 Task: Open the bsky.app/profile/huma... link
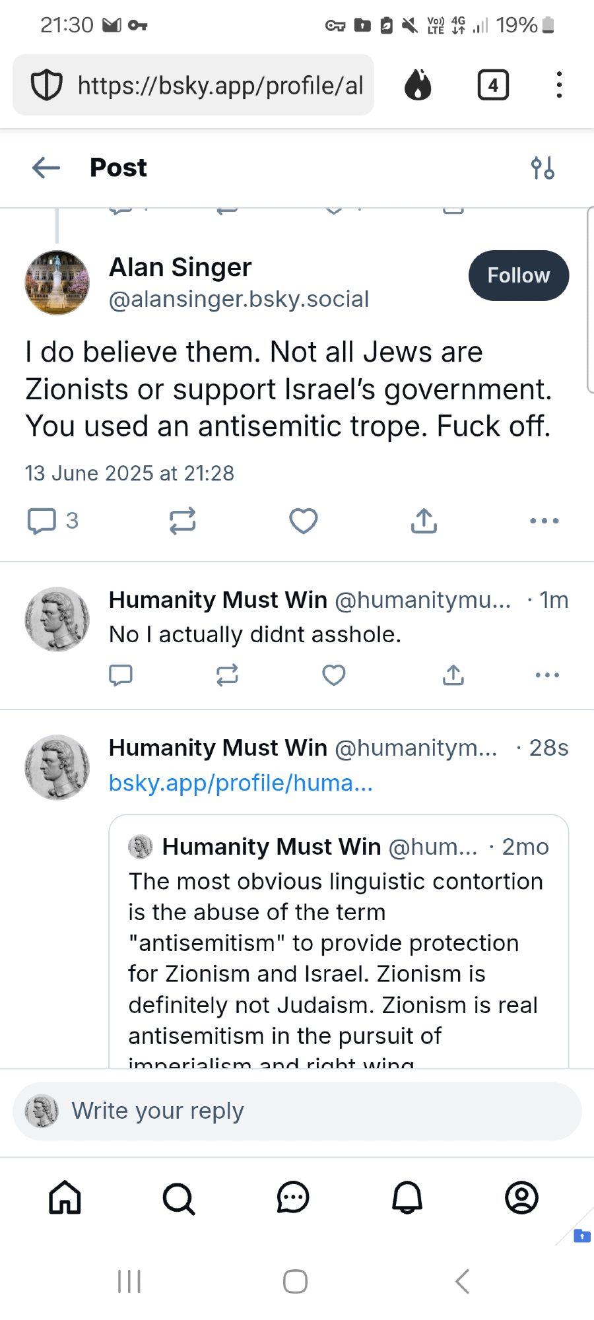pyautogui.click(x=241, y=783)
